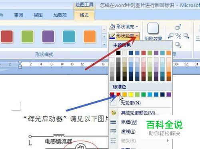Open 其他轮廓颜色(M)... more colors dialog
The height and width of the screenshot is (149, 200).
click(140, 113)
